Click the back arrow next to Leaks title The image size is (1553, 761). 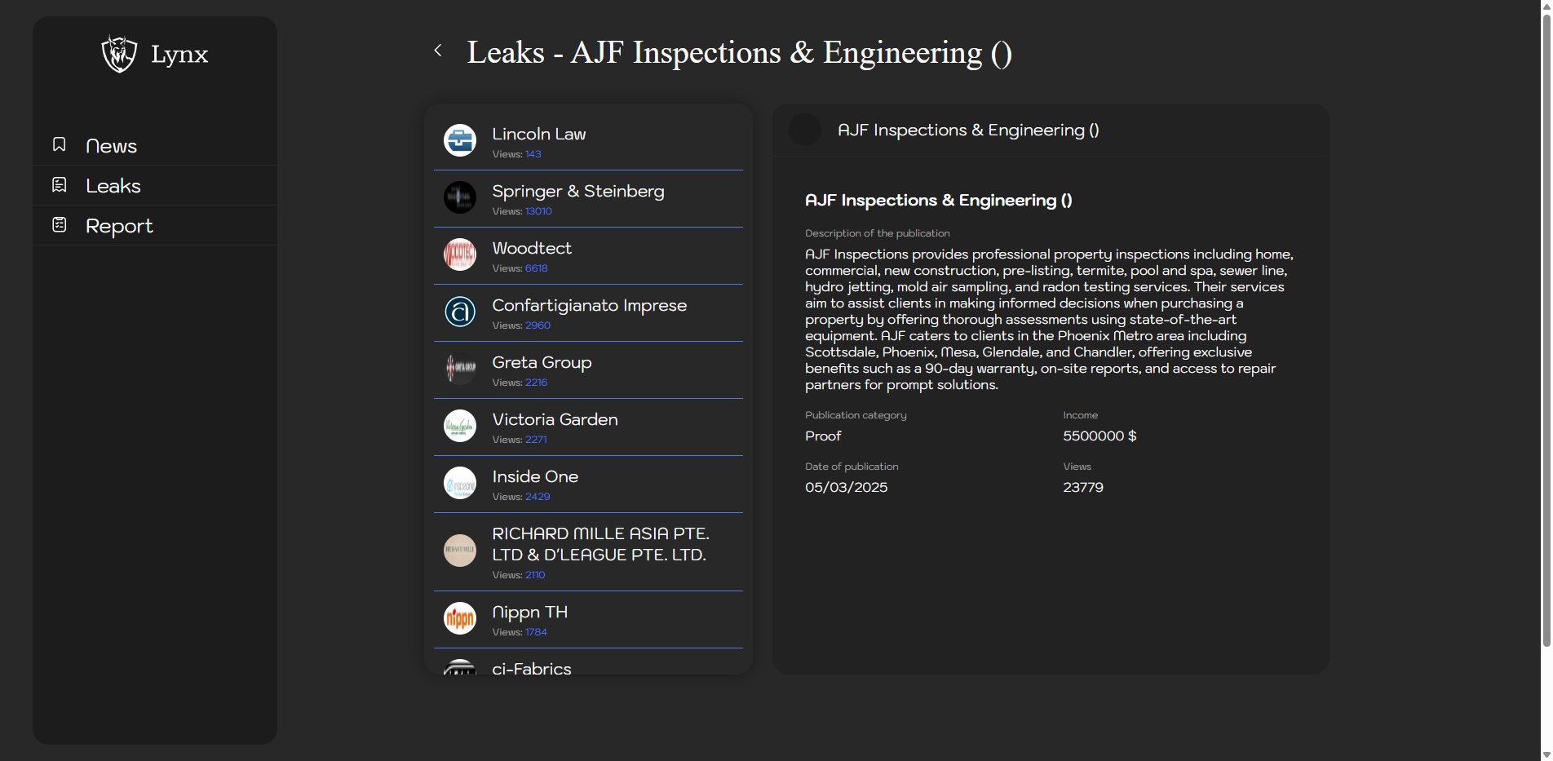438,51
